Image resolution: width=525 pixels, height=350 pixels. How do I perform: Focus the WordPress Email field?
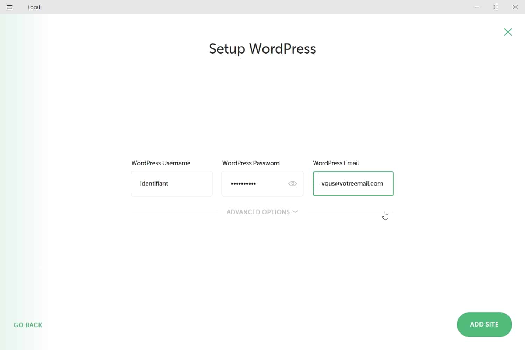(x=353, y=183)
